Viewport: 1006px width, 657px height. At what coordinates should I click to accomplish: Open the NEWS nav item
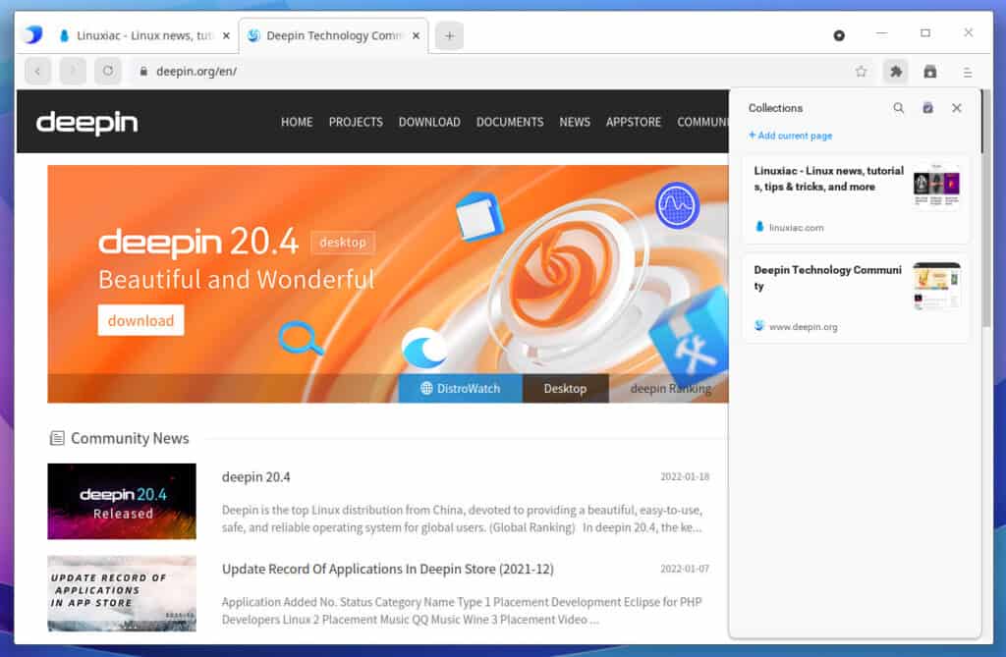coord(574,122)
